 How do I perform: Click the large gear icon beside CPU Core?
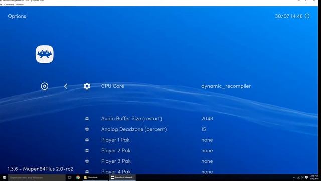87,86
